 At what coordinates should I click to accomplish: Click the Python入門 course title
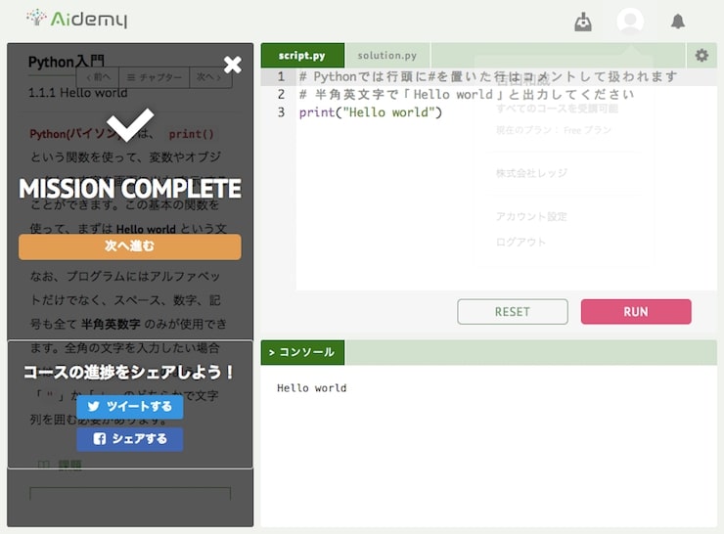66,62
